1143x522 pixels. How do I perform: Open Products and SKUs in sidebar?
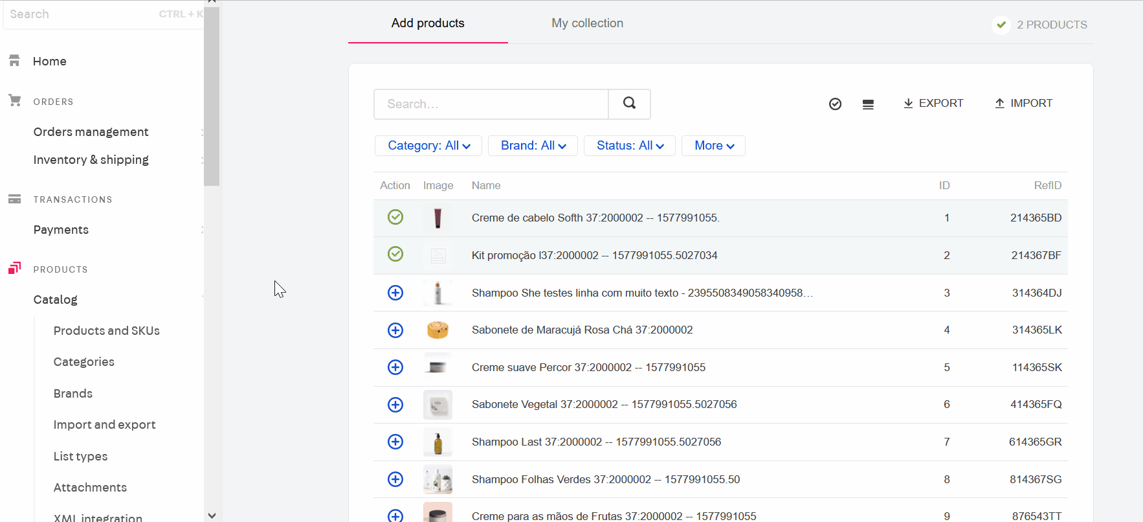click(107, 331)
